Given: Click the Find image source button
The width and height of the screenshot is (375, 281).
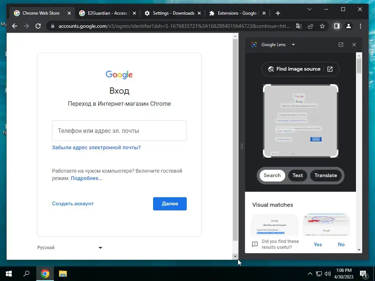Looking at the screenshot, I should click(294, 69).
